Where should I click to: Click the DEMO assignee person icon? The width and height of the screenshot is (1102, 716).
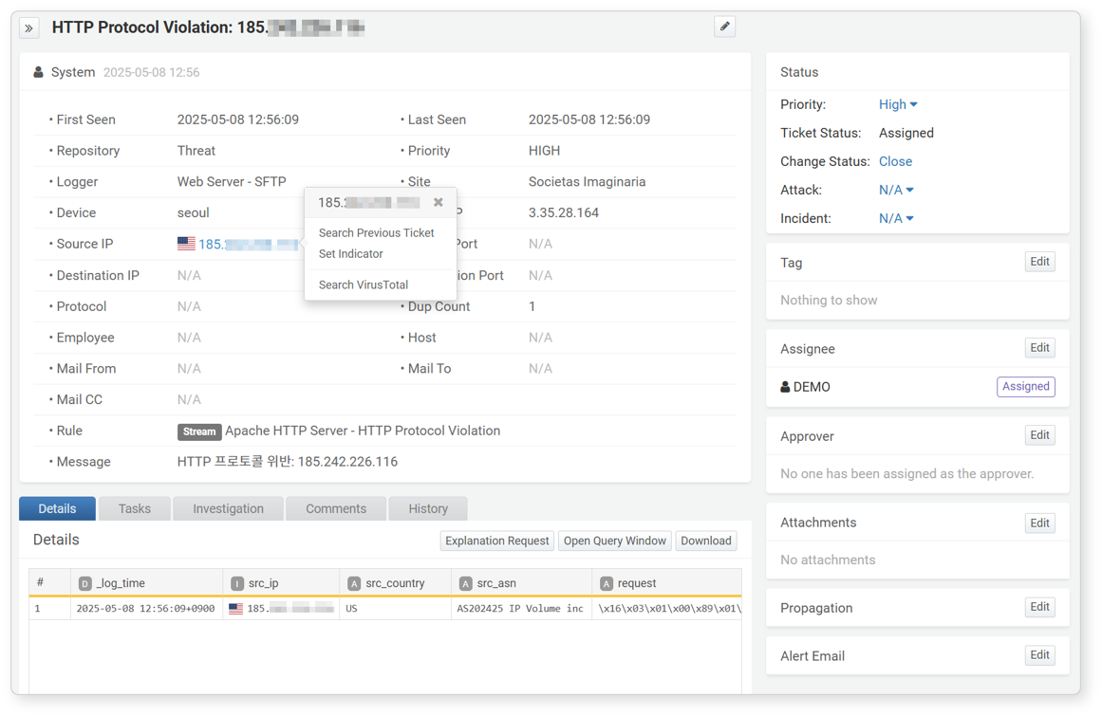(x=785, y=387)
